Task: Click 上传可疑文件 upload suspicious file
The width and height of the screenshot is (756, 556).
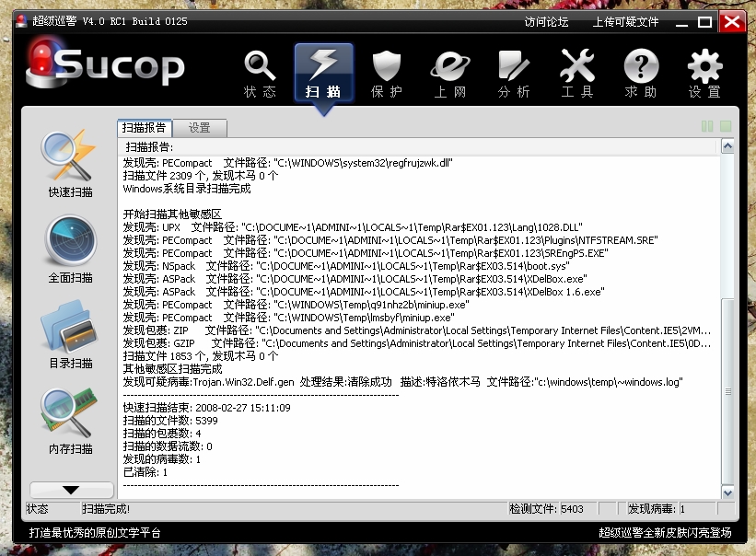Action: point(625,22)
